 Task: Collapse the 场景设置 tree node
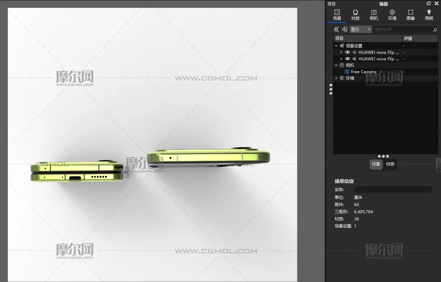click(x=336, y=46)
